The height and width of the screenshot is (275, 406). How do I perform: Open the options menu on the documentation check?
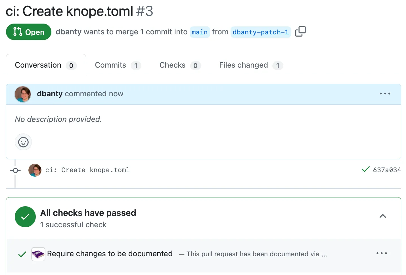point(382,253)
